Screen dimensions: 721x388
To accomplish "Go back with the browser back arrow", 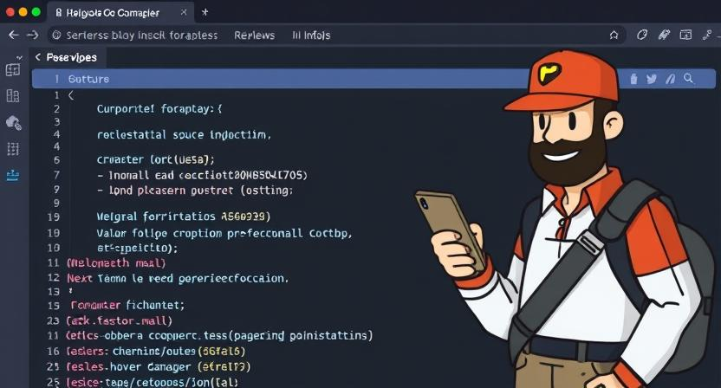I will click(13, 36).
